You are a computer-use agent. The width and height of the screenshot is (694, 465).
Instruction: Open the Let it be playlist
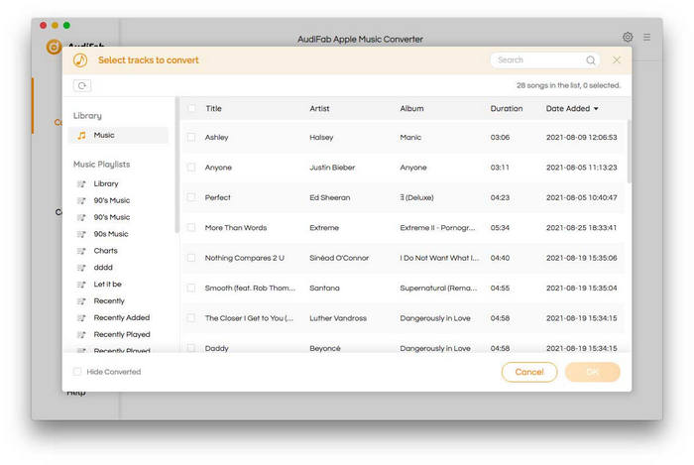107,285
